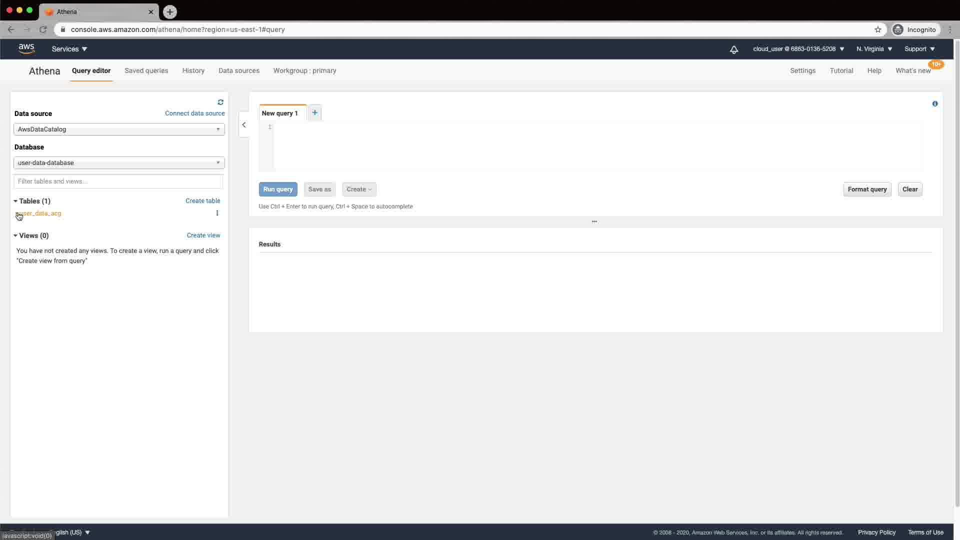Click the Filter tables and views field

117,181
